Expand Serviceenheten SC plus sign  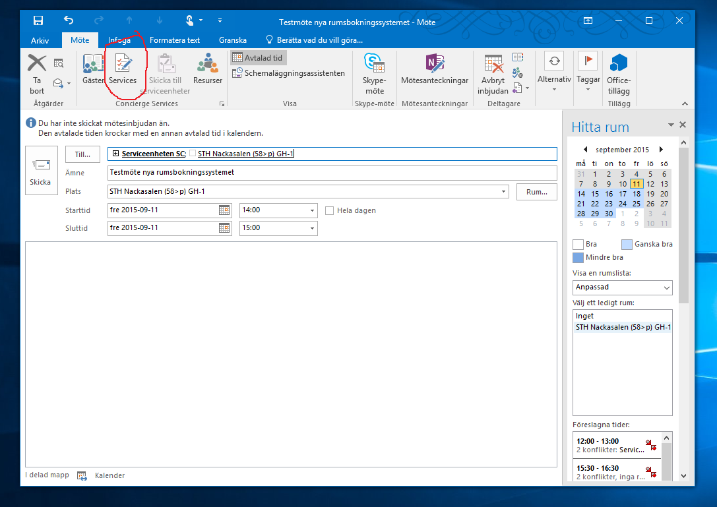(115, 154)
